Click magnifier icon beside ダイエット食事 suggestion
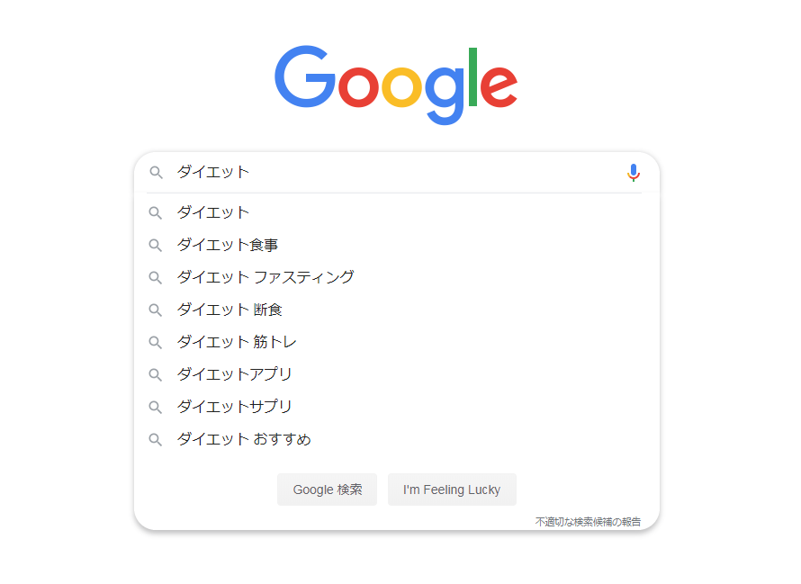The height and width of the screenshot is (584, 801). coord(156,246)
